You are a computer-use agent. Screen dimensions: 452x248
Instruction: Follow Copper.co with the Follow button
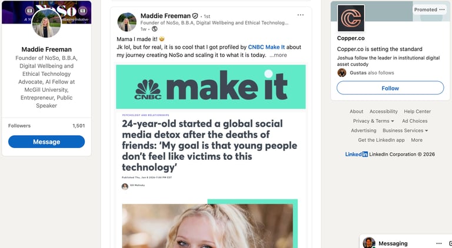point(390,88)
